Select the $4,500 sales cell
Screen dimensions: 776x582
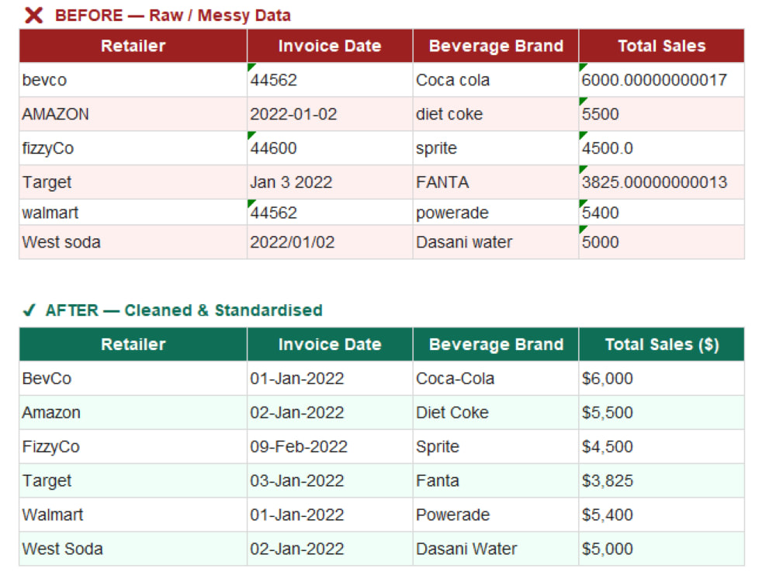(x=662, y=447)
